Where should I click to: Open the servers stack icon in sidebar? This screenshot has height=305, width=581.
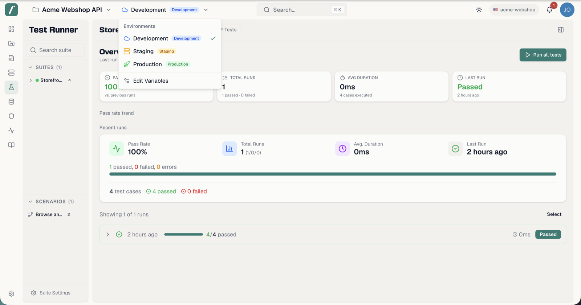(11, 73)
